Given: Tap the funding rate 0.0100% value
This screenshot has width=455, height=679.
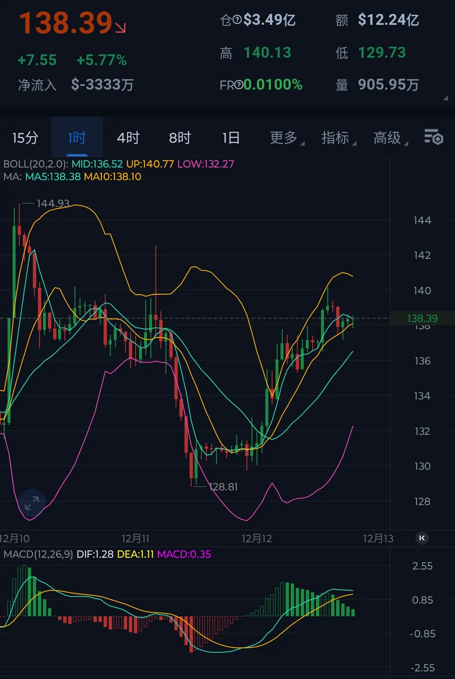Looking at the screenshot, I should pos(273,85).
